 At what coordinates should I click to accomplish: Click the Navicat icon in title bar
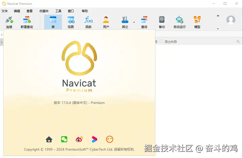(4, 4)
